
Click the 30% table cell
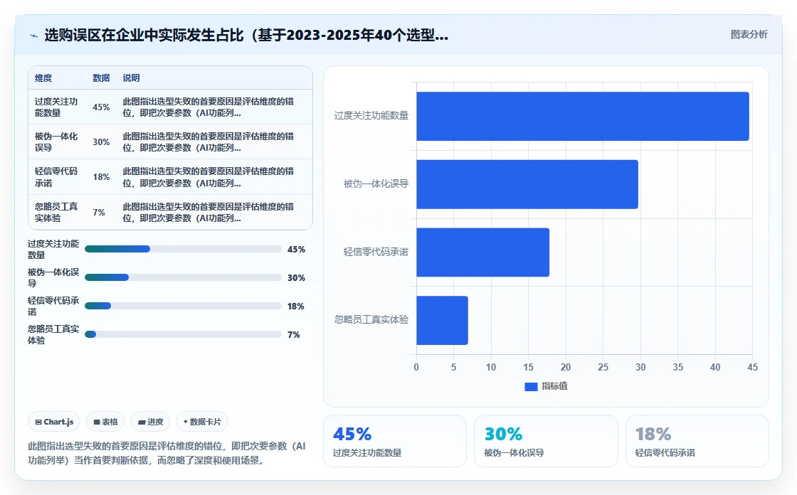(x=101, y=142)
